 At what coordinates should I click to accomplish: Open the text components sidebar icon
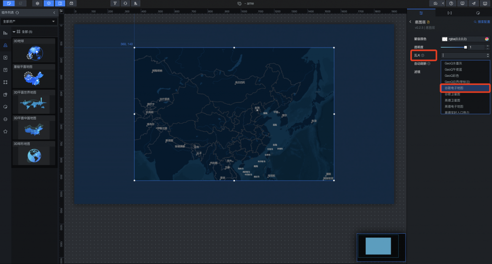(5, 70)
